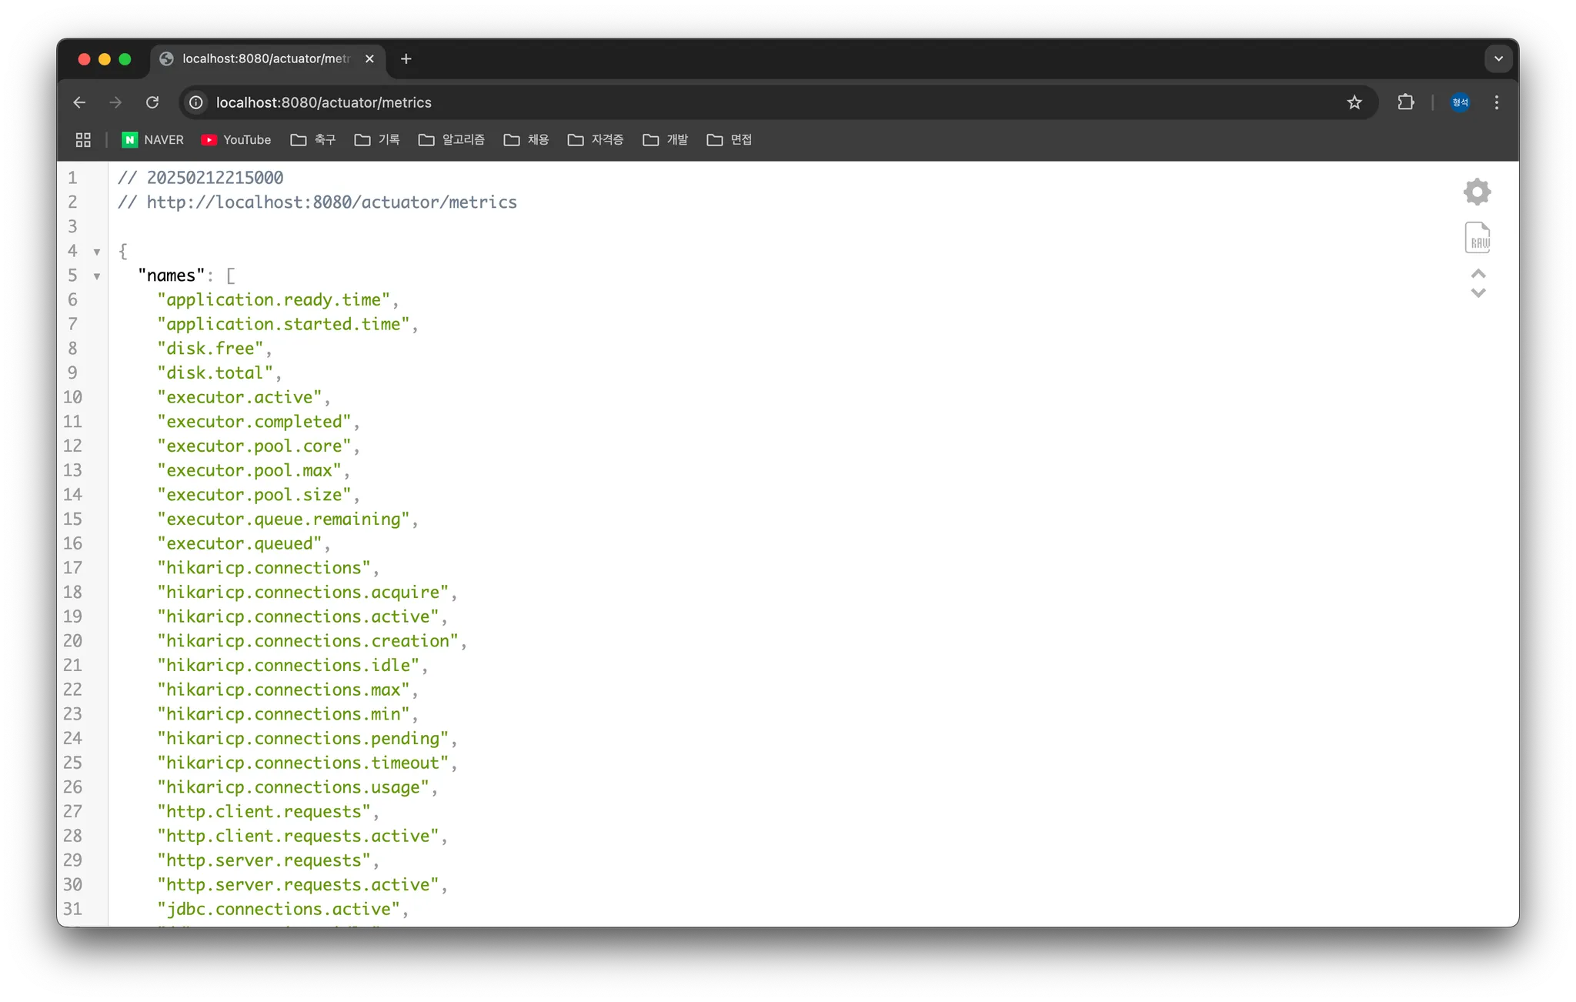The height and width of the screenshot is (1002, 1576).
Task: Bookmark this page with star icon
Action: click(1354, 102)
